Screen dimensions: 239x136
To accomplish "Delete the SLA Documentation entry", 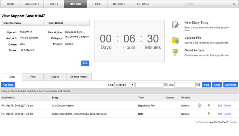I will pos(227,105).
